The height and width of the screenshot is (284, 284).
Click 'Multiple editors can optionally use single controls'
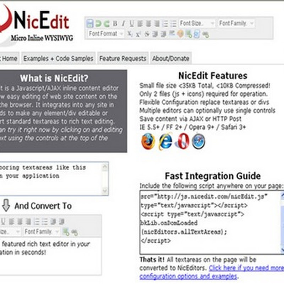207,110
